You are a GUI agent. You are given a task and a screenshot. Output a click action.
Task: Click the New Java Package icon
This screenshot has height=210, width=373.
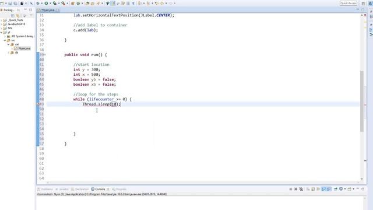[x=73, y=3]
